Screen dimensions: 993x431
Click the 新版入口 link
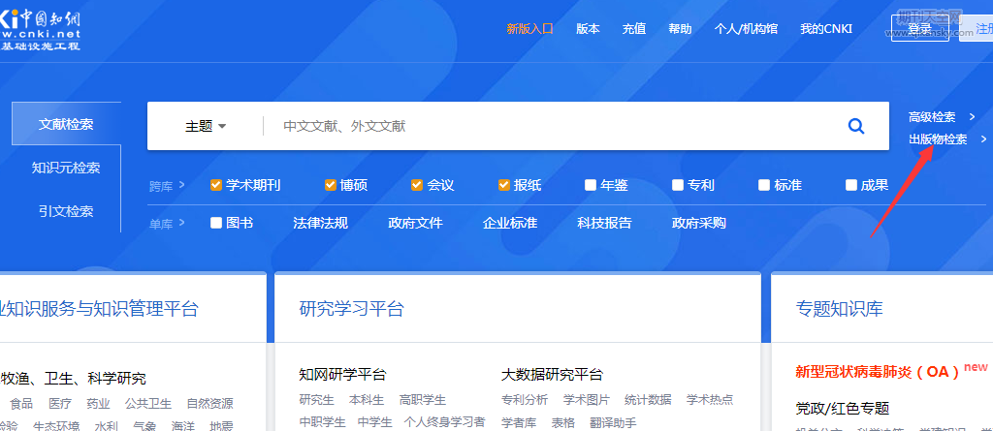click(x=529, y=29)
